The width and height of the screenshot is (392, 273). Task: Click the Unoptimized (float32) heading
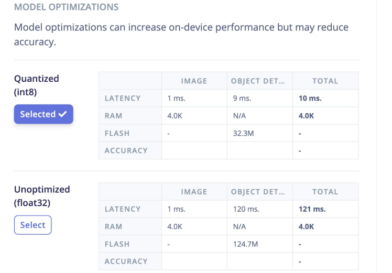coord(42,195)
